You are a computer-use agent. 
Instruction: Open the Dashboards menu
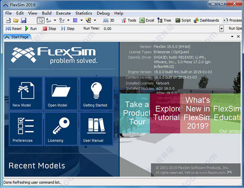point(206,20)
